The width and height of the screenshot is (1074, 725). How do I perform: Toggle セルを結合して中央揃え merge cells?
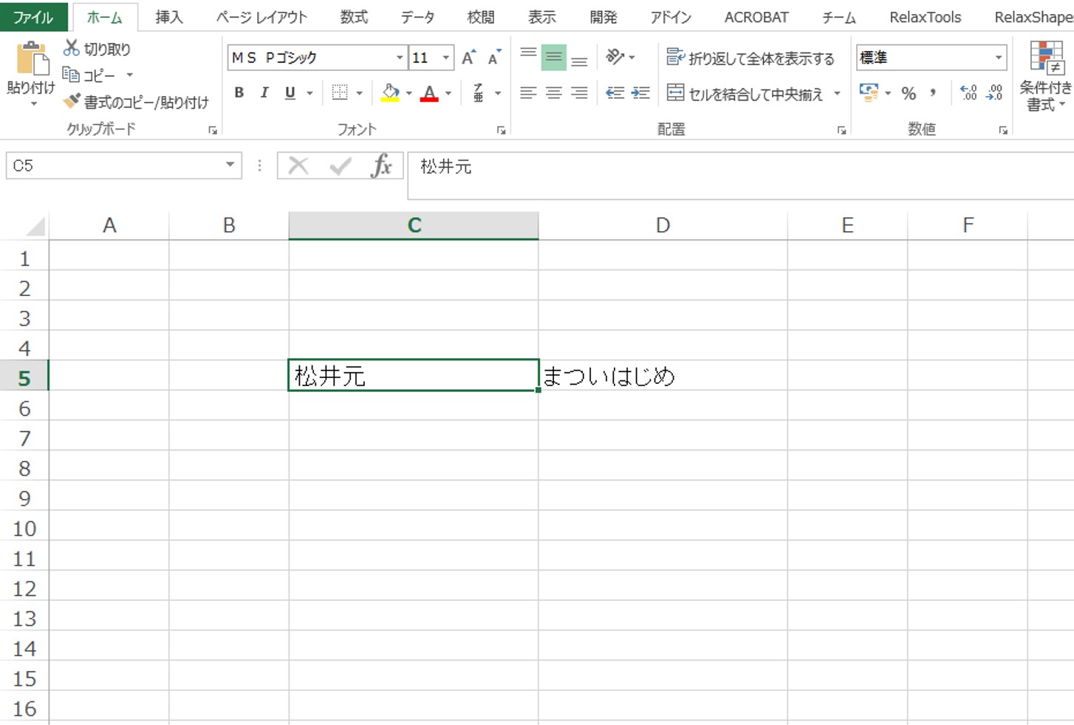748,93
